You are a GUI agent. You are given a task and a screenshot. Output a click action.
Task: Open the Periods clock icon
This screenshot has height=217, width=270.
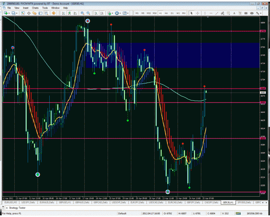tap(117, 13)
